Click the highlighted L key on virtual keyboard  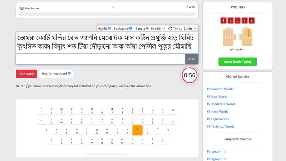(x=137, y=130)
